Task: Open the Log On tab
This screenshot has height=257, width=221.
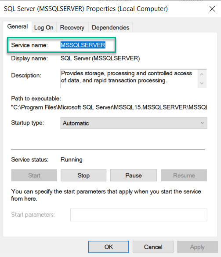Action: point(44,28)
